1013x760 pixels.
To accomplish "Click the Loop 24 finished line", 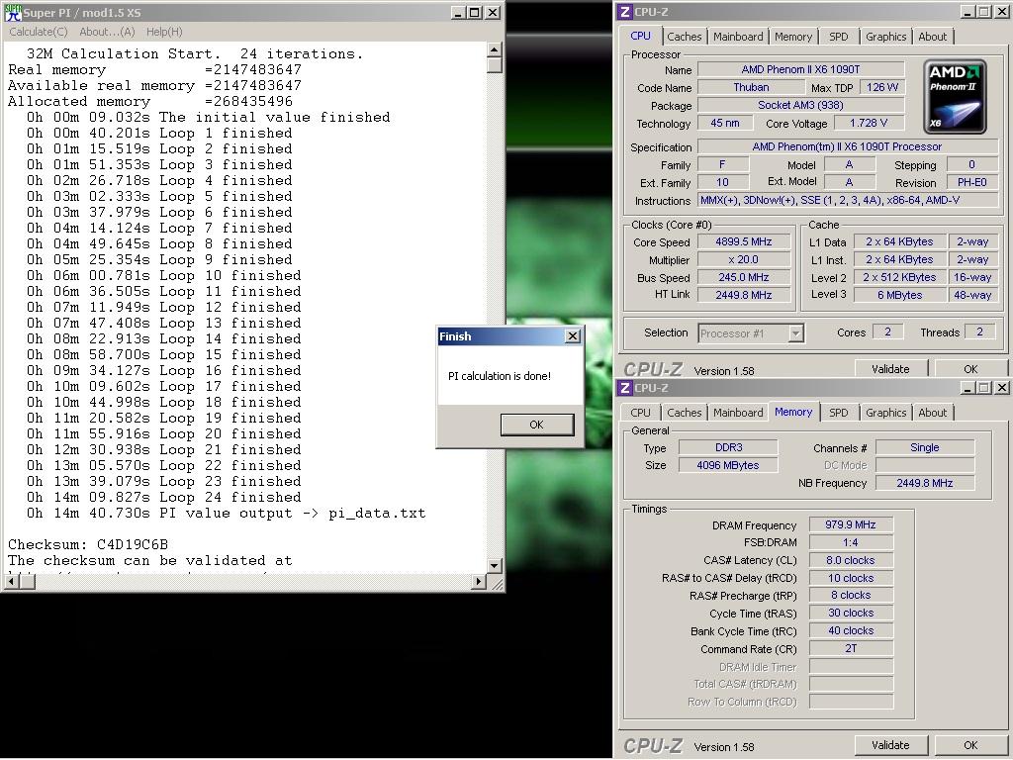I will pos(163,497).
